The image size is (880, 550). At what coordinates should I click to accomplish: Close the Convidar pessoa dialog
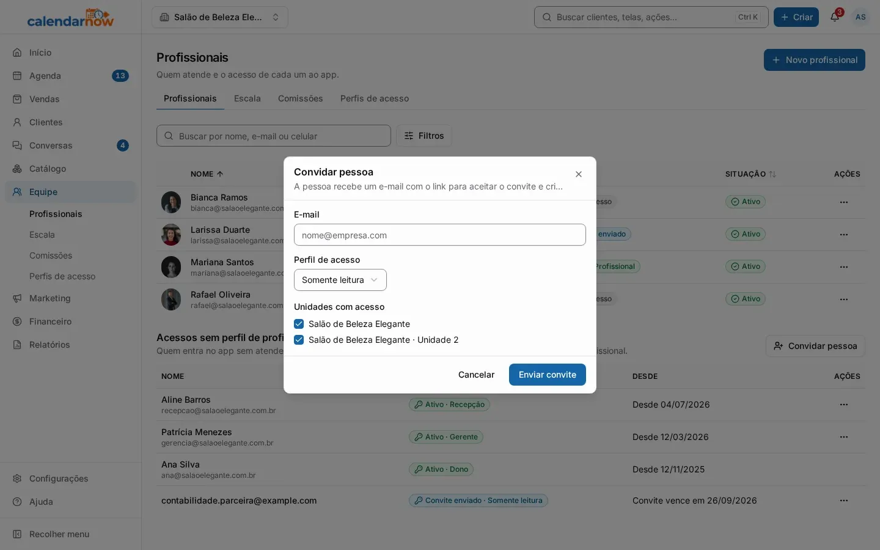[579, 174]
